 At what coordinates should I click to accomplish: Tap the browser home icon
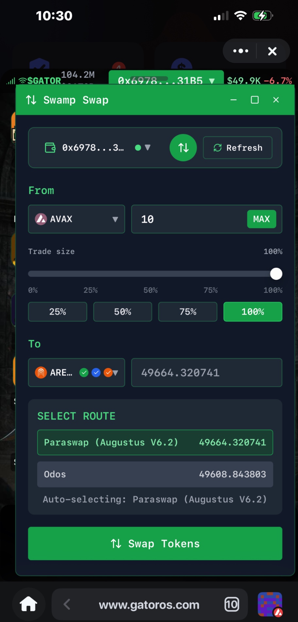(28, 604)
